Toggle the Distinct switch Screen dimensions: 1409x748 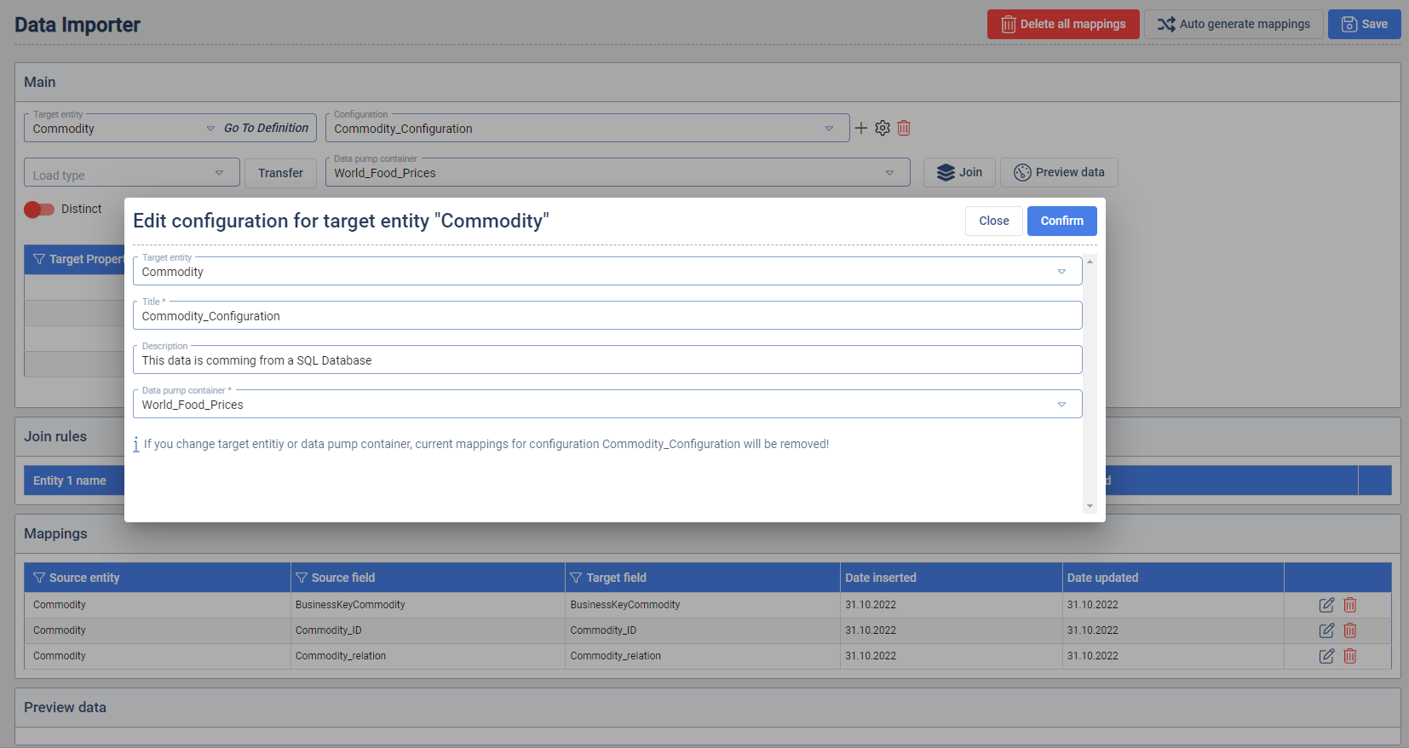39,210
